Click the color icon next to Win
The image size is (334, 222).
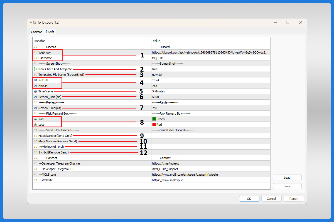click(x=35, y=119)
